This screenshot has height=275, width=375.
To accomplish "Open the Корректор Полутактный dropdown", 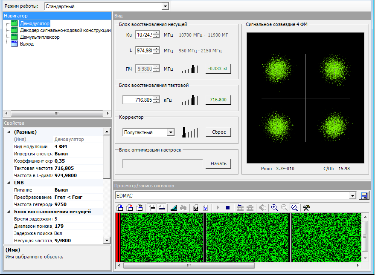I will point(171,132).
